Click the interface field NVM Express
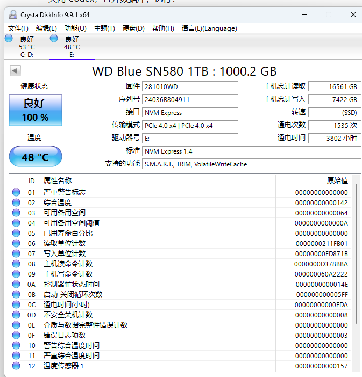362x377 pixels. [190, 113]
